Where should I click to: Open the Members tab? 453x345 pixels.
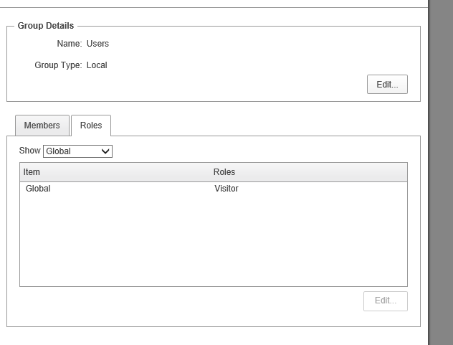click(42, 126)
